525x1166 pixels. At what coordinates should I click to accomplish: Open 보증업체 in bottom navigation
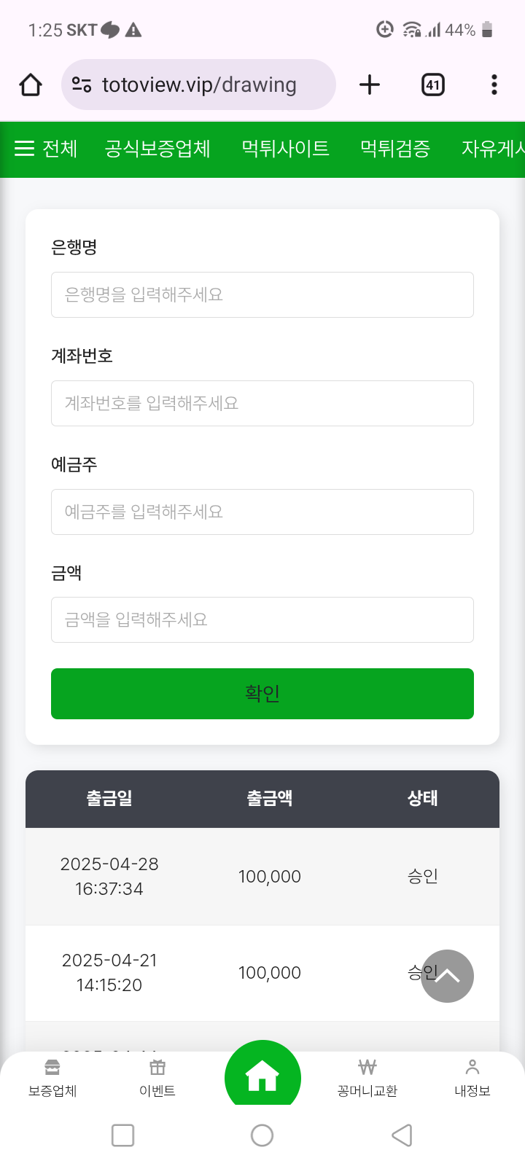[x=52, y=1078]
